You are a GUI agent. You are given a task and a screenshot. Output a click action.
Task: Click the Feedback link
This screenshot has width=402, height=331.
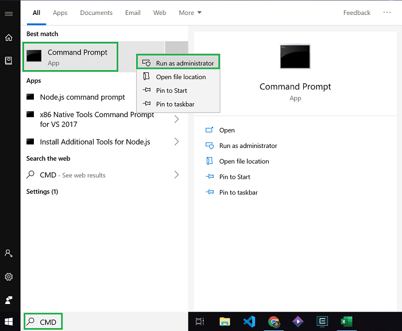pyautogui.click(x=357, y=13)
